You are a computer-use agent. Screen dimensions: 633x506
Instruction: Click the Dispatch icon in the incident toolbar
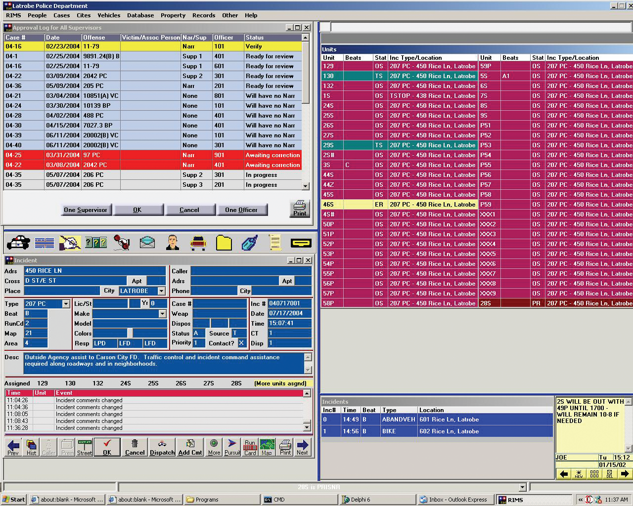click(x=162, y=447)
